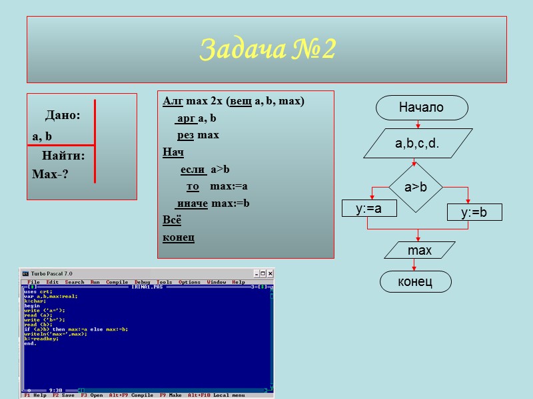Select F3 Open on the status bar
Screen dimensions: 533x399
coord(91,394)
